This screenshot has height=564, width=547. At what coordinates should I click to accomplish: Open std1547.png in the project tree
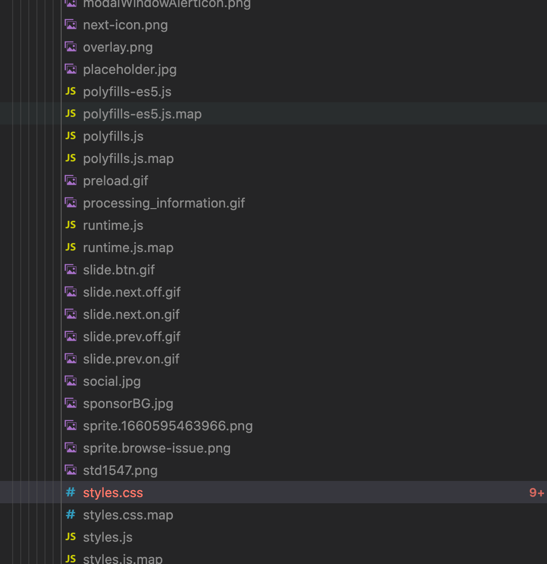(x=120, y=470)
